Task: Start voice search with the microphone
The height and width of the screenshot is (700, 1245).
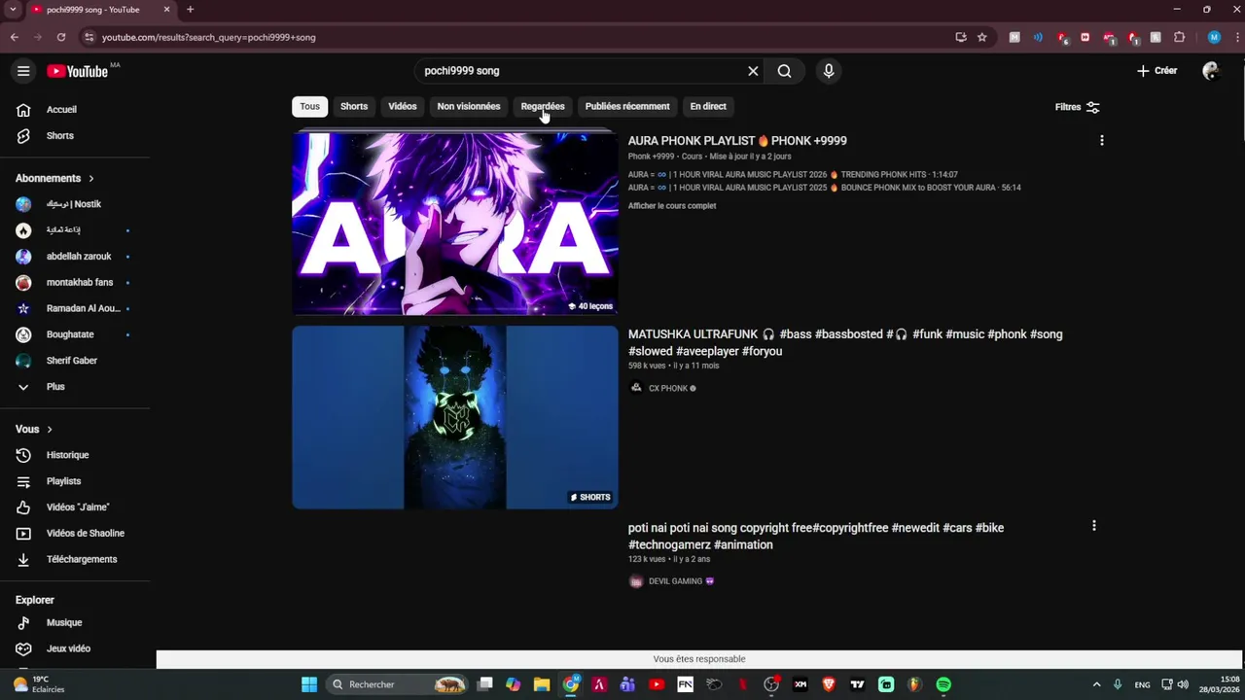Action: [x=829, y=71]
